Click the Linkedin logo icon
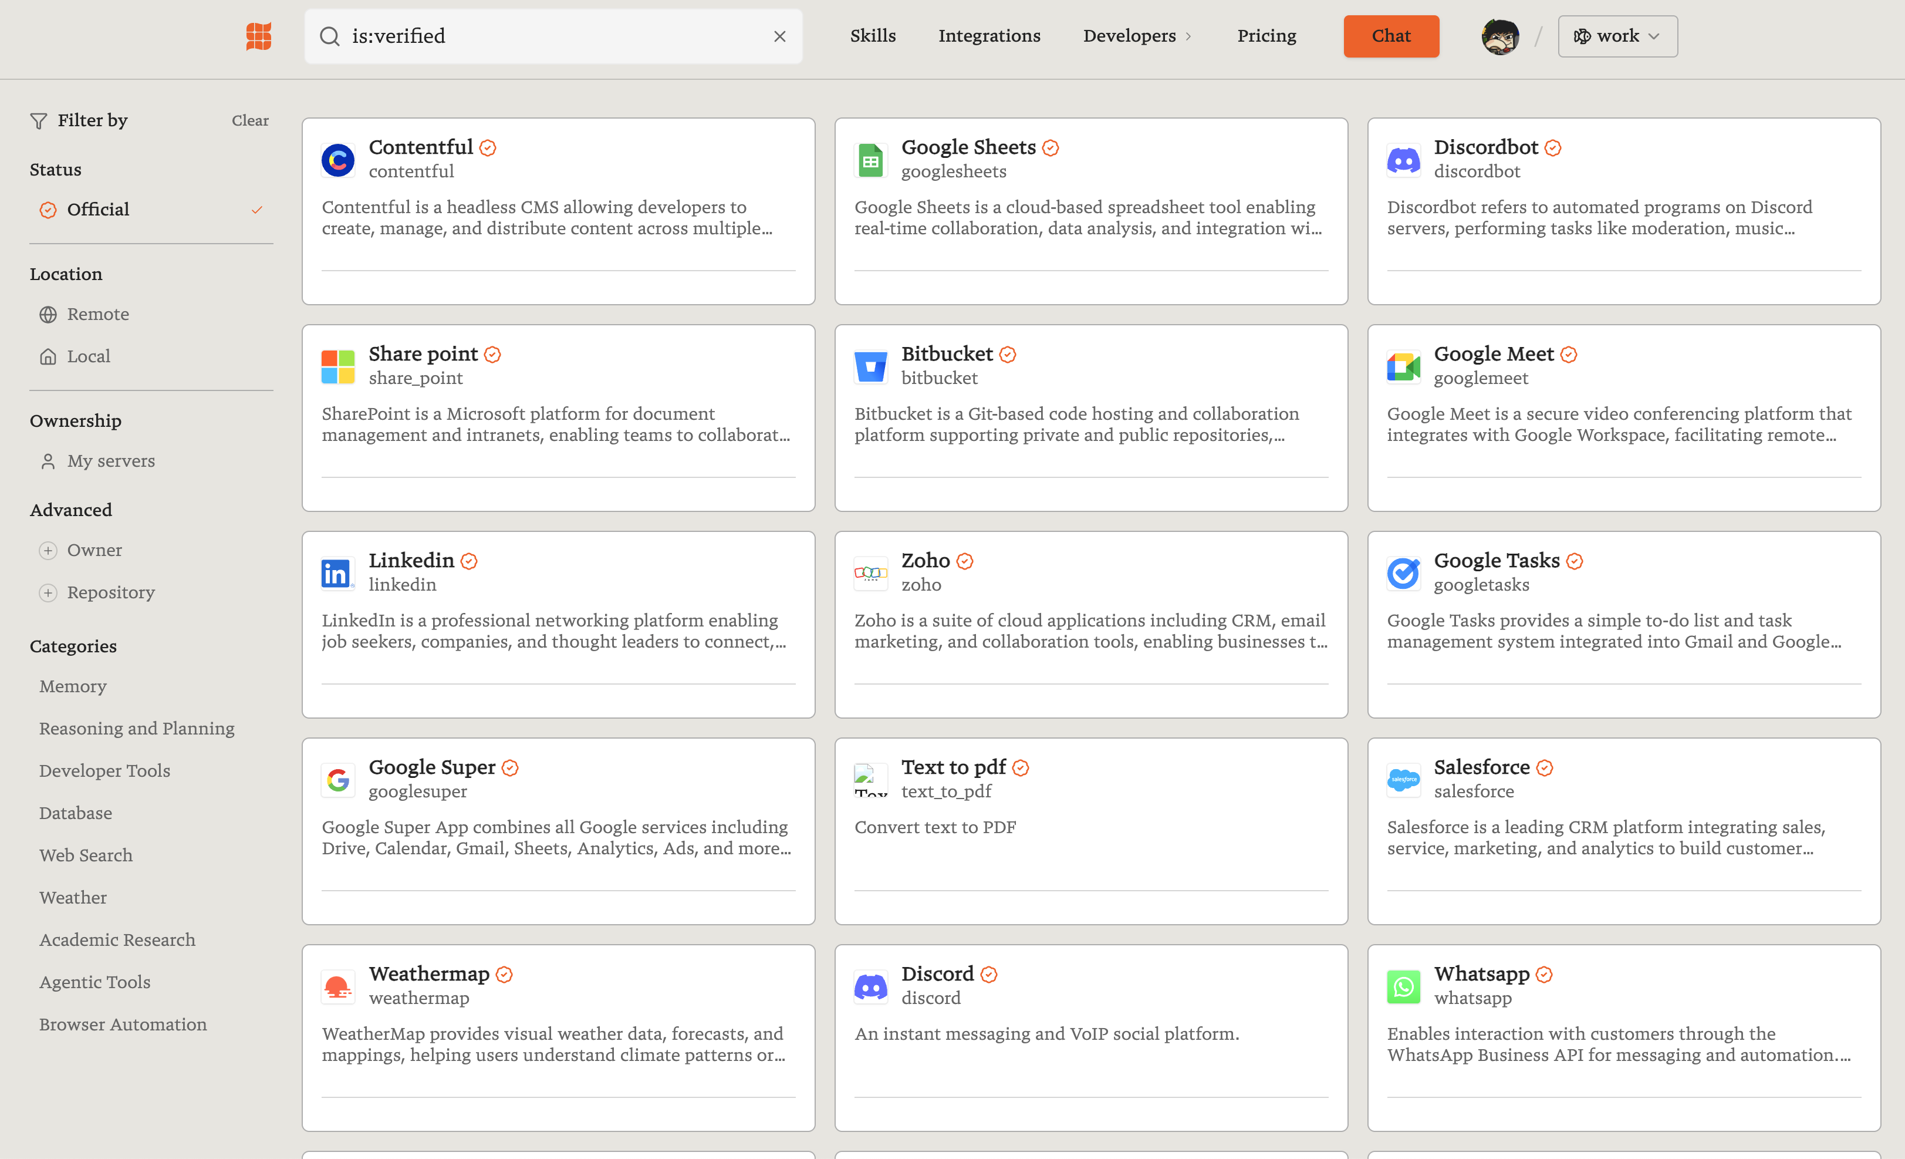The height and width of the screenshot is (1159, 1905). (338, 573)
